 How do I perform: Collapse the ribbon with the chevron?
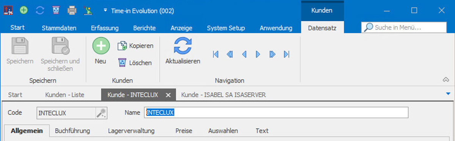pos(446,79)
